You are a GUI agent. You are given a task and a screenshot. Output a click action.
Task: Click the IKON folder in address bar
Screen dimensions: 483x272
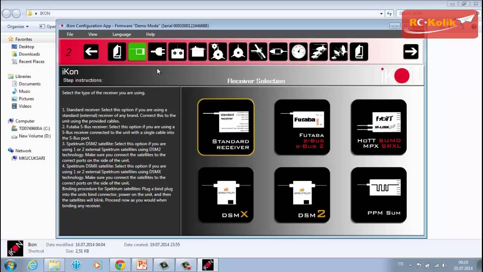tap(45, 14)
